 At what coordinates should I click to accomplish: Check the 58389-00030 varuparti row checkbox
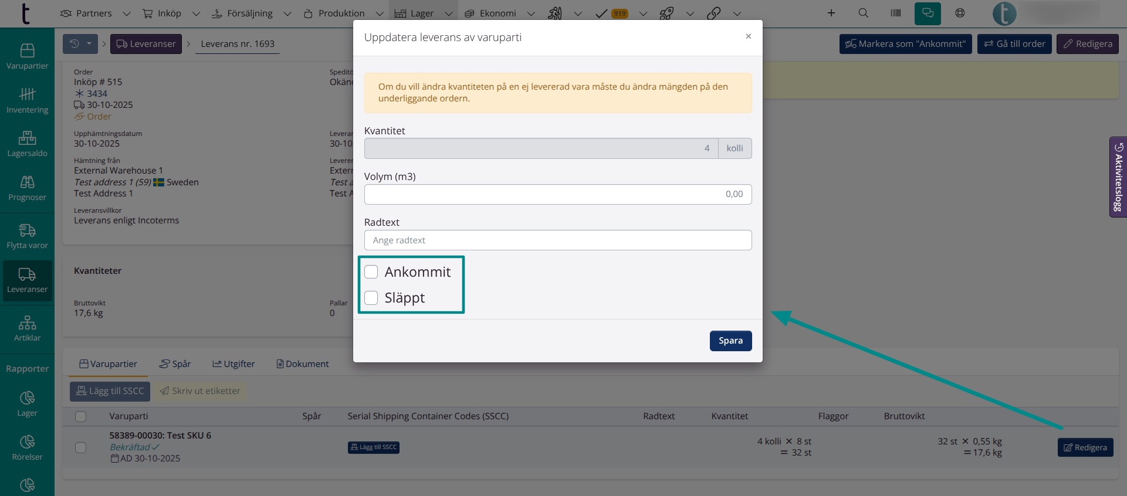[x=81, y=447]
